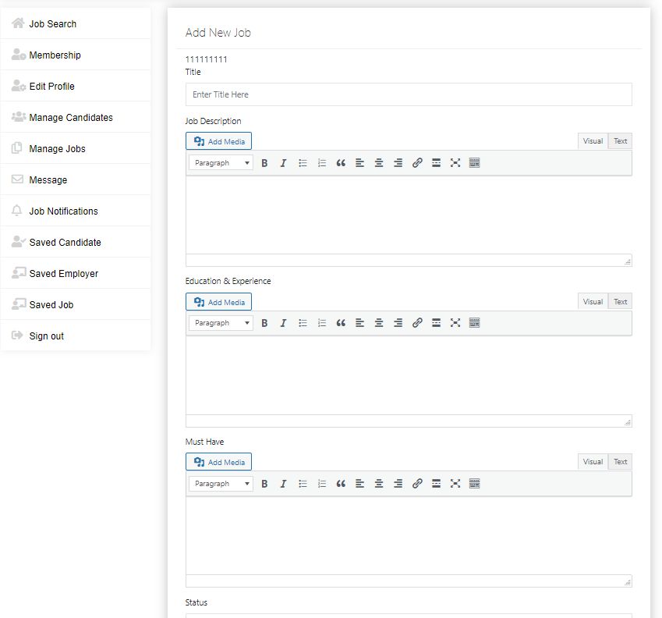Viewport: 662px width, 618px height.
Task: Insert bulleted list in Must Have editor
Action: [303, 484]
